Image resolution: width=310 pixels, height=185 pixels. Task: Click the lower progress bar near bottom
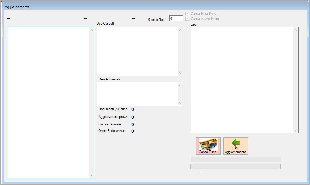(x=235, y=166)
